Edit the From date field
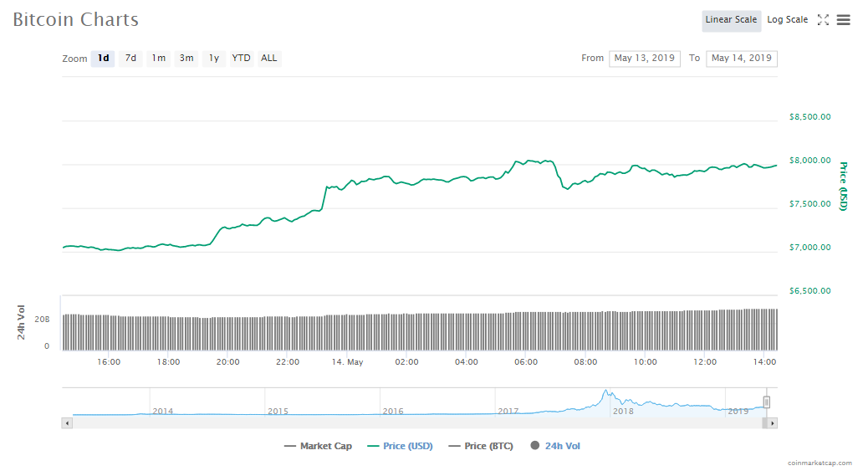The height and width of the screenshot is (476, 863). pos(644,59)
